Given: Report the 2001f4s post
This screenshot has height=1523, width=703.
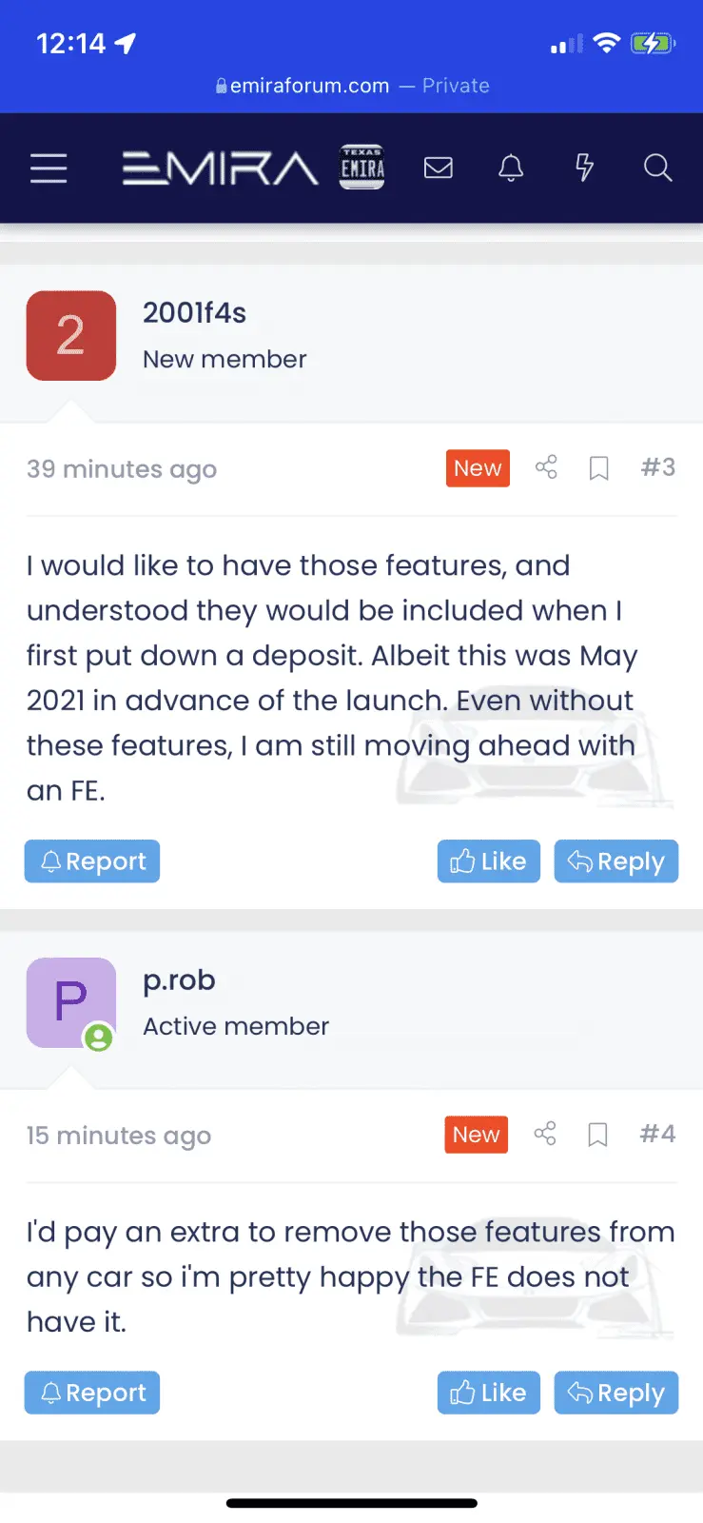Looking at the screenshot, I should point(92,861).
